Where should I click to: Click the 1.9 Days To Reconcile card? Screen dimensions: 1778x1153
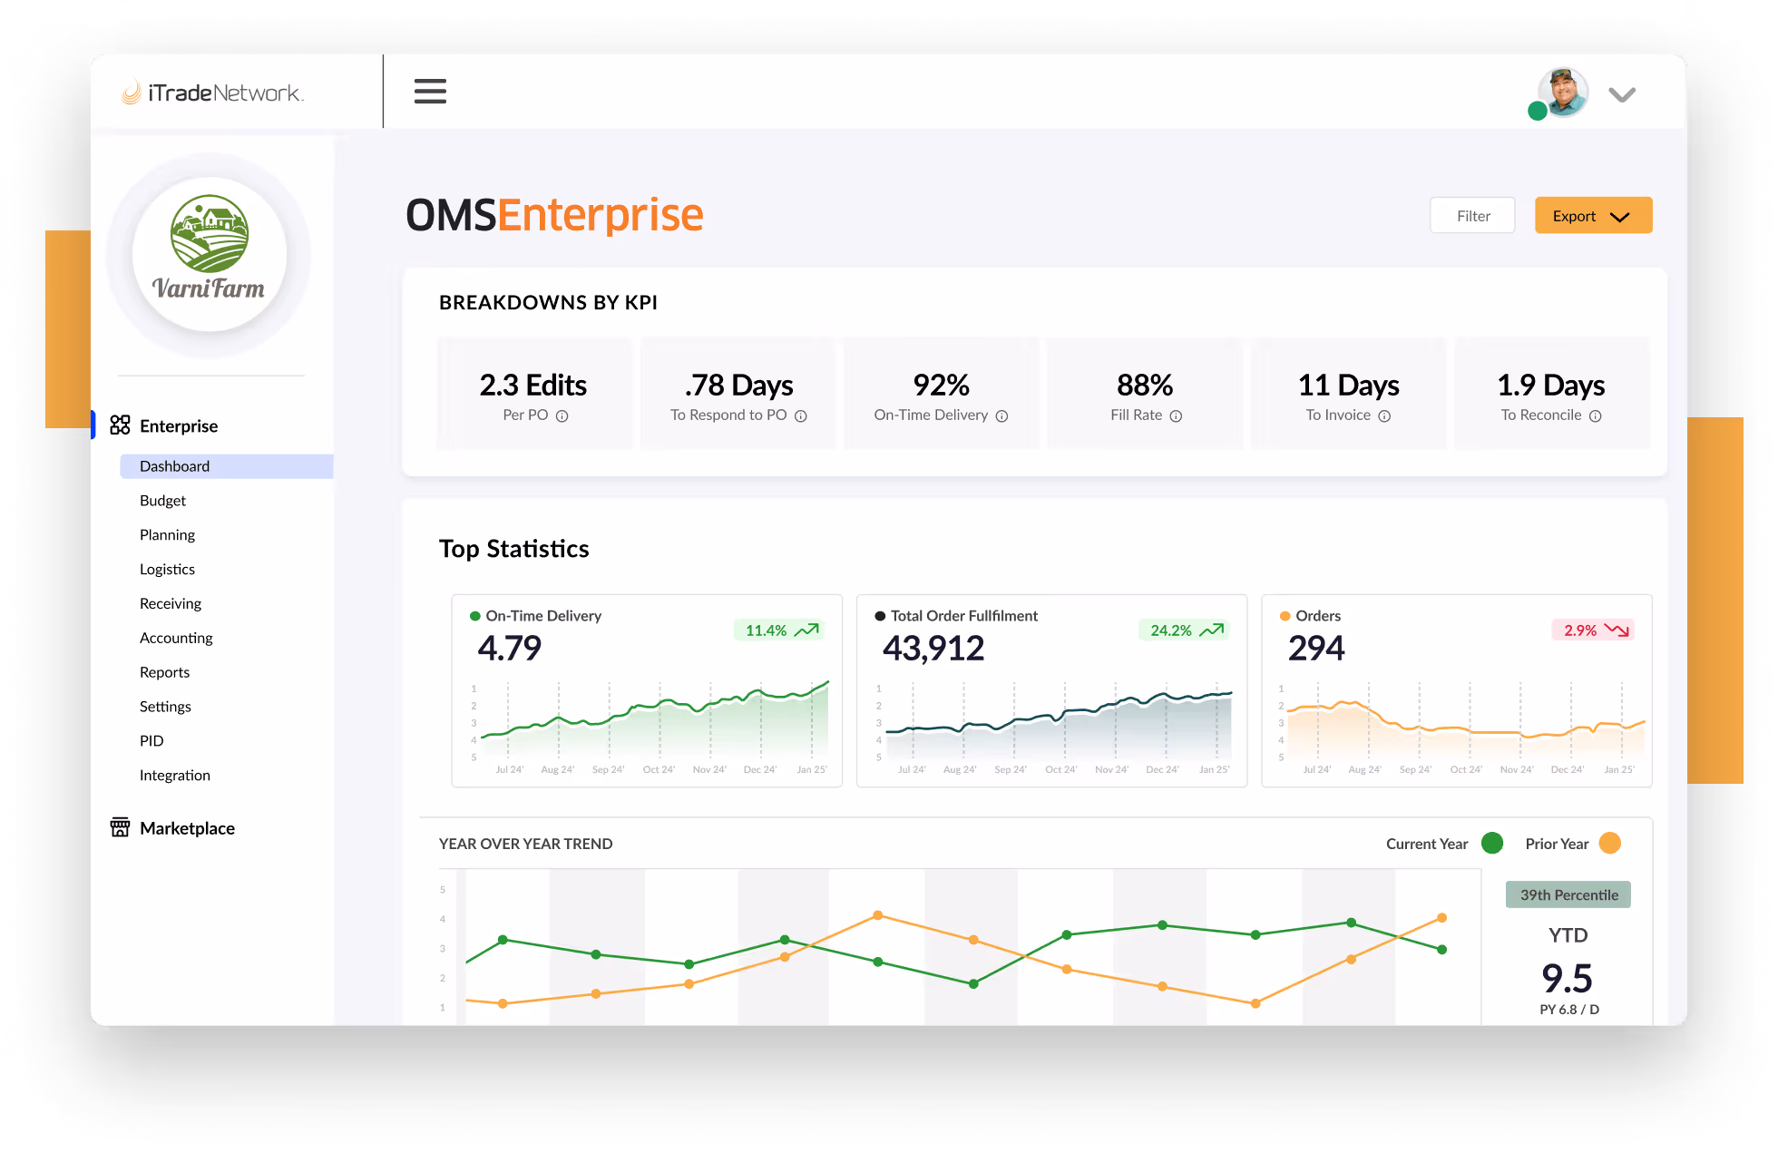(1551, 394)
